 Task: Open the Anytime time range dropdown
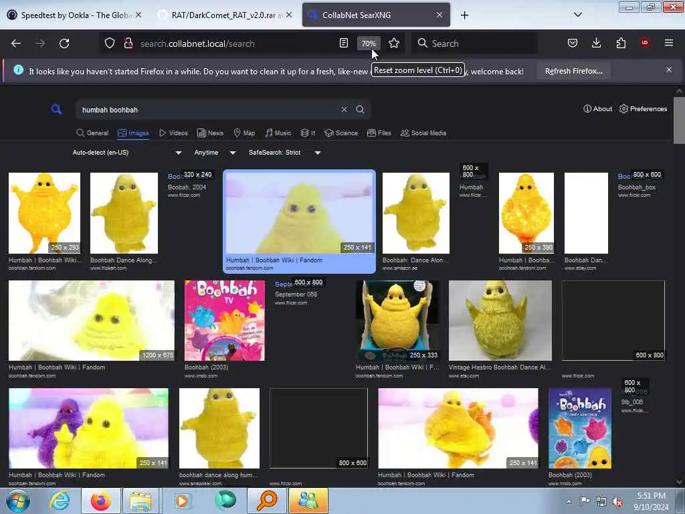pyautogui.click(x=215, y=153)
